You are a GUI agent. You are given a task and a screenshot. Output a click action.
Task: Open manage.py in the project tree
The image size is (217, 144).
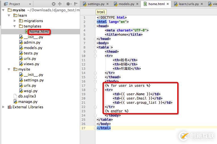pyautogui.click(x=28, y=102)
